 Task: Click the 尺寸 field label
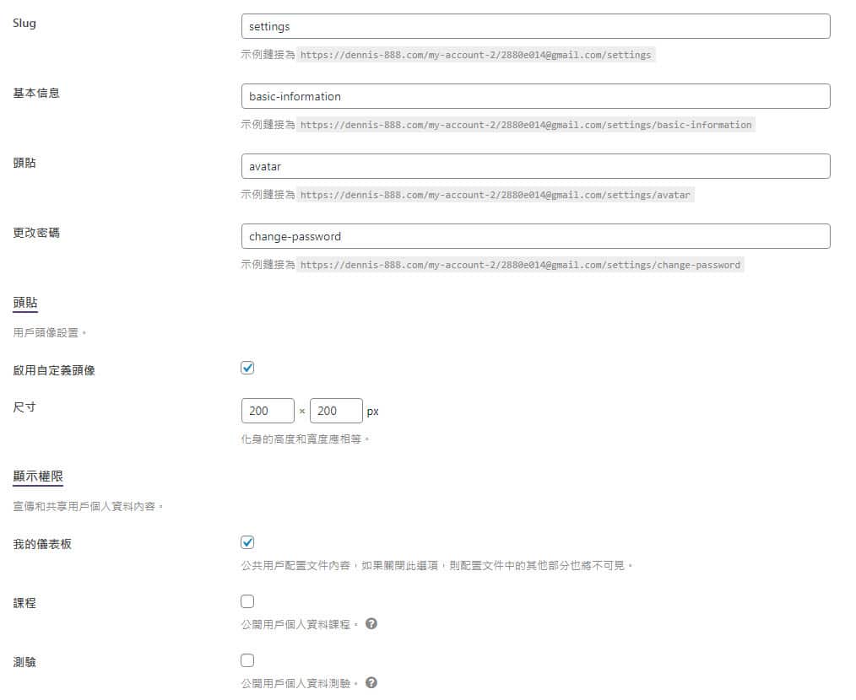point(24,407)
